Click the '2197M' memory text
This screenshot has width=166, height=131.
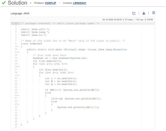click(150, 20)
